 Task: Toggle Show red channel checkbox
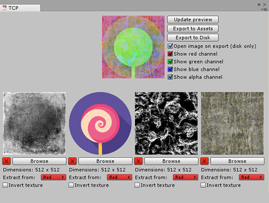coord(170,54)
